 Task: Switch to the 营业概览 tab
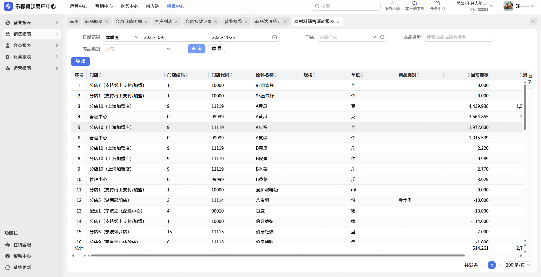(x=233, y=22)
